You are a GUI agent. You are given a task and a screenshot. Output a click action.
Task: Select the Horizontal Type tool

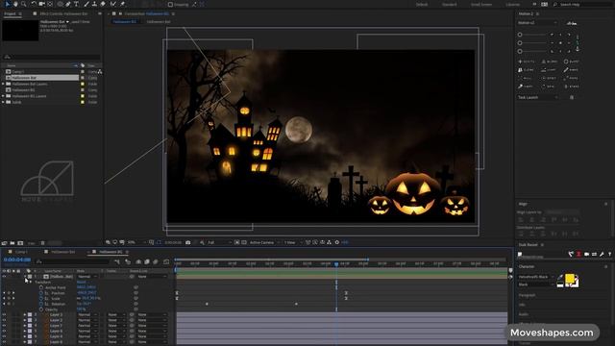click(76, 4)
